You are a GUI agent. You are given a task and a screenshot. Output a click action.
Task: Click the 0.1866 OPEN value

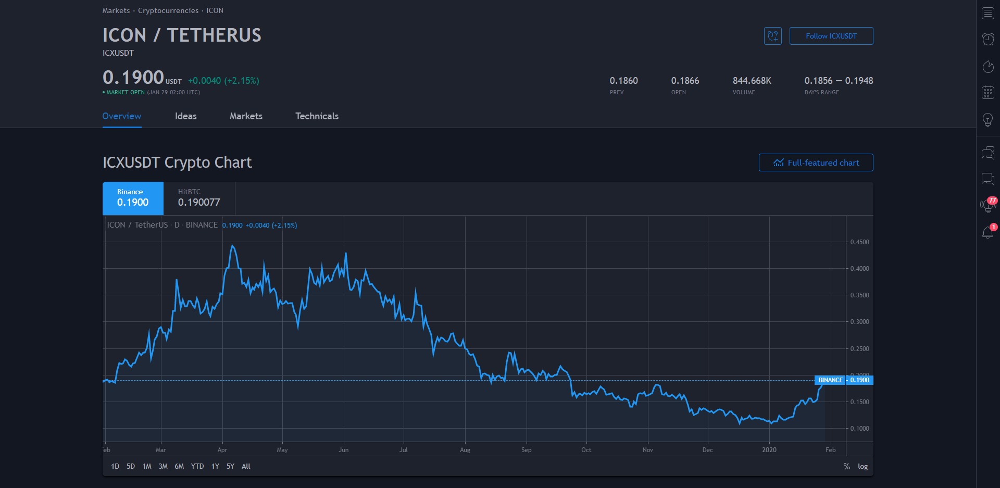click(x=685, y=81)
